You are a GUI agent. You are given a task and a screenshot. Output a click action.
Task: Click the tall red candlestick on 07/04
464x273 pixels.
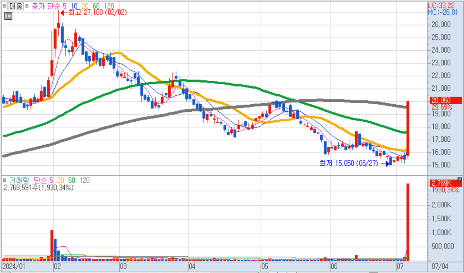(x=408, y=128)
